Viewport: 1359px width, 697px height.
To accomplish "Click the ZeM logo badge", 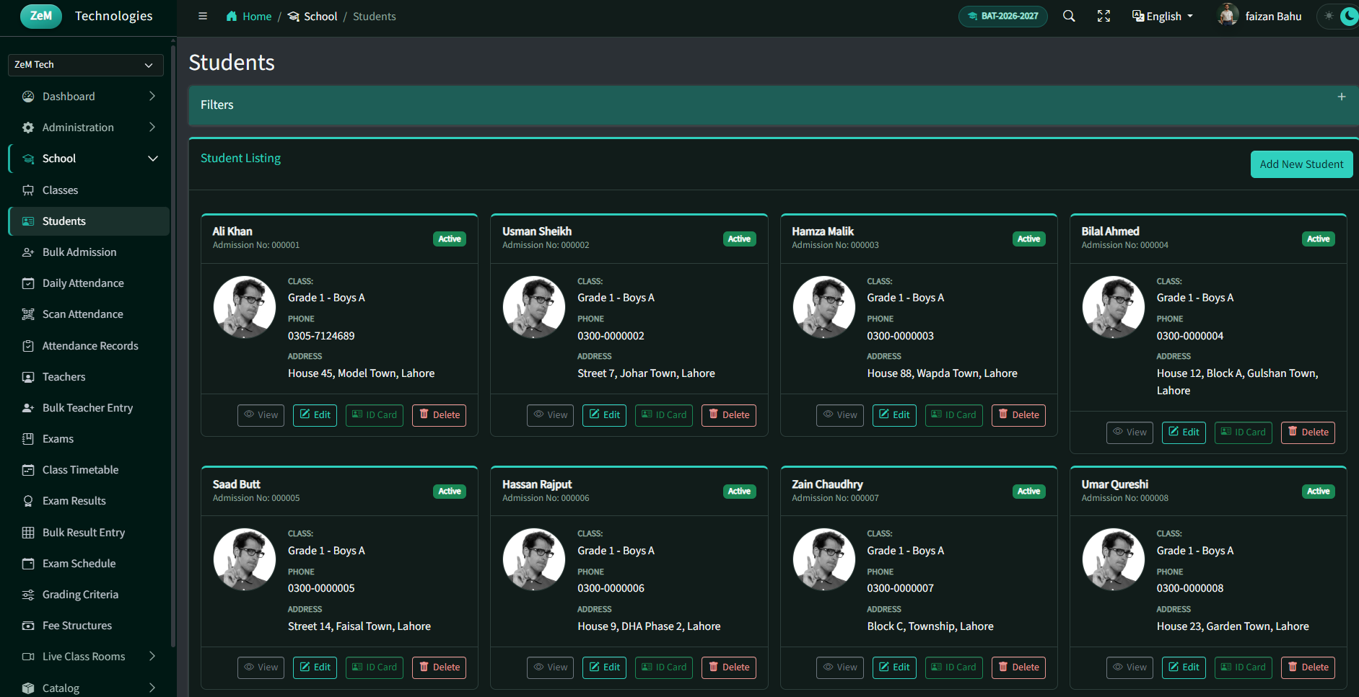I will pyautogui.click(x=41, y=15).
